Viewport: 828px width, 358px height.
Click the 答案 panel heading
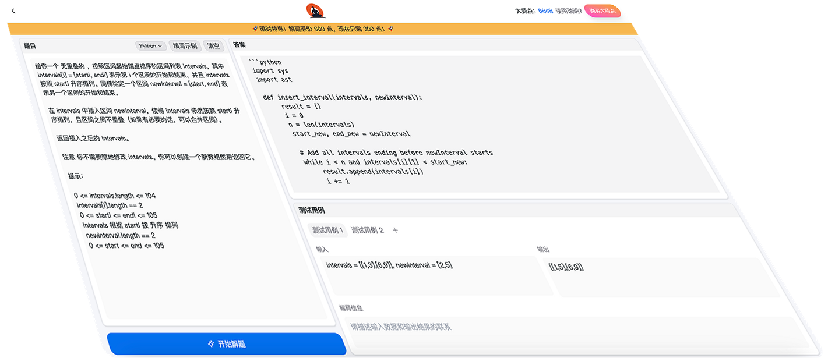pos(239,45)
